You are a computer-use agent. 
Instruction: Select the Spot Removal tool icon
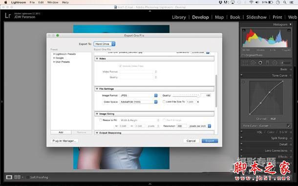pos(253,62)
